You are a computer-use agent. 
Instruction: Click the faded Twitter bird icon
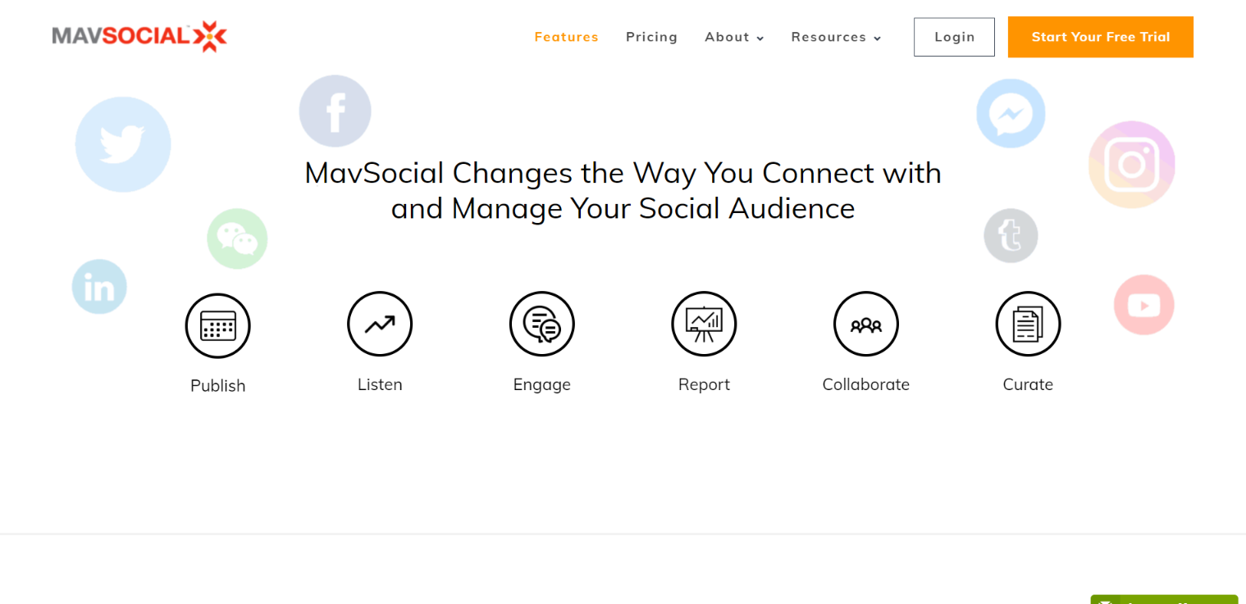(123, 144)
